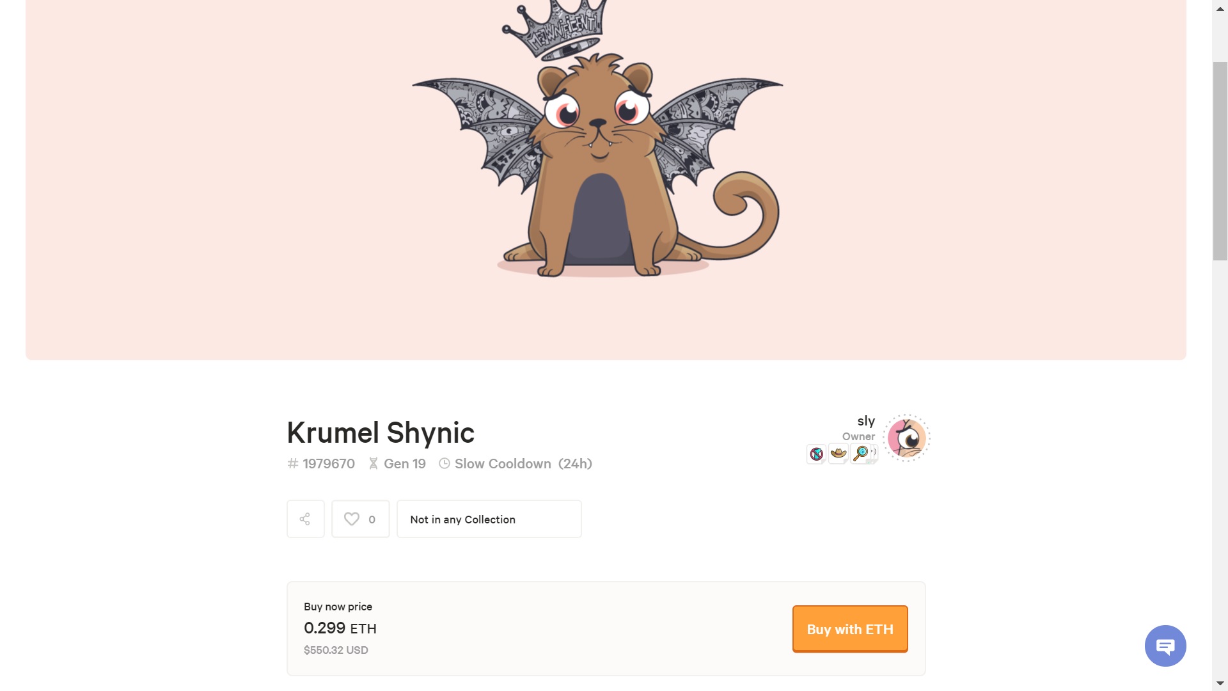Click the cowboy hat badge
Image resolution: width=1228 pixels, height=691 pixels.
tap(838, 454)
